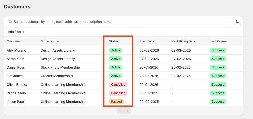This screenshot has width=253, height=119.
Task: Click the Customer column header
Action: coord(14,41)
